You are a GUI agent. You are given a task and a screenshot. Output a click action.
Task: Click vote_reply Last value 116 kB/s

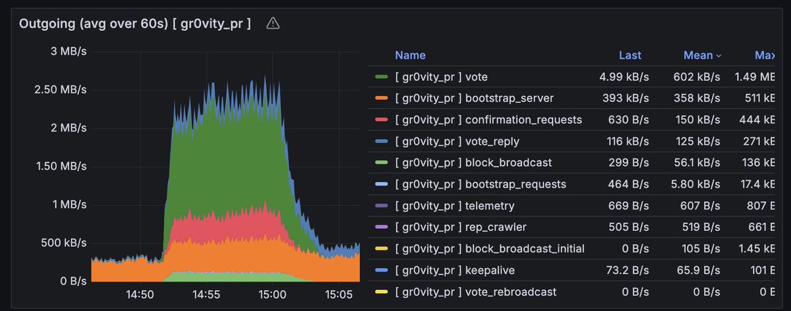(x=627, y=141)
